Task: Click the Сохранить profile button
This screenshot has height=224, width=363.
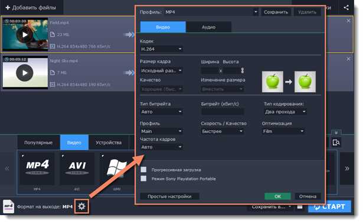Action: (x=276, y=12)
